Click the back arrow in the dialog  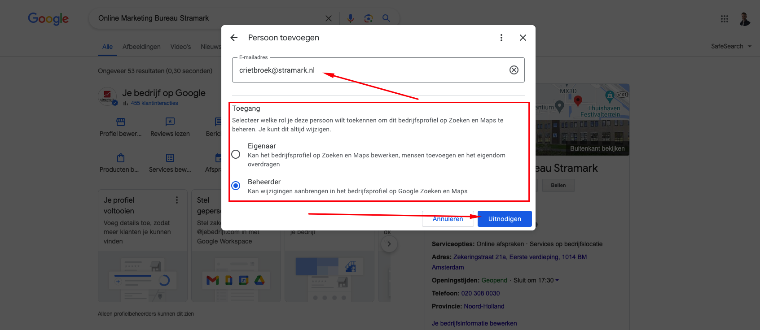click(x=234, y=38)
